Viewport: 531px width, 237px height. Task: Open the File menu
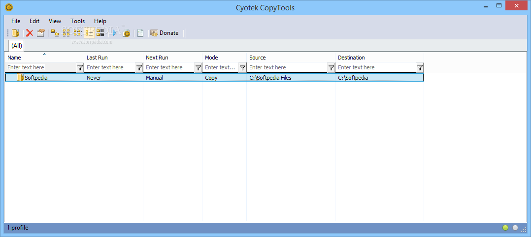16,21
